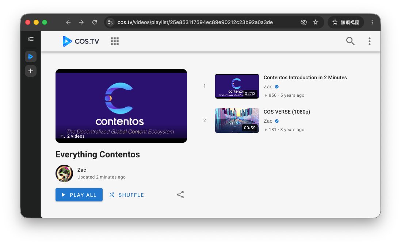Open the incognito 無痕視窗 indicator
This screenshot has width=401, height=245.
346,22
